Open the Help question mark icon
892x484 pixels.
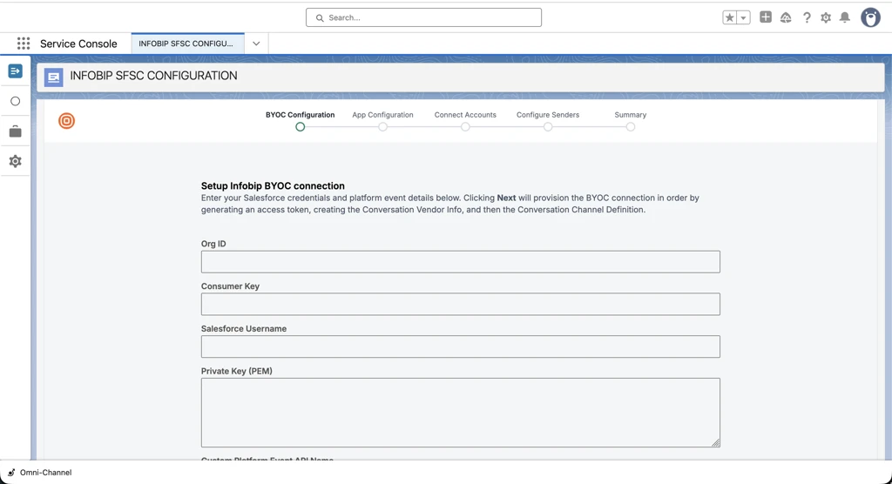click(x=807, y=17)
